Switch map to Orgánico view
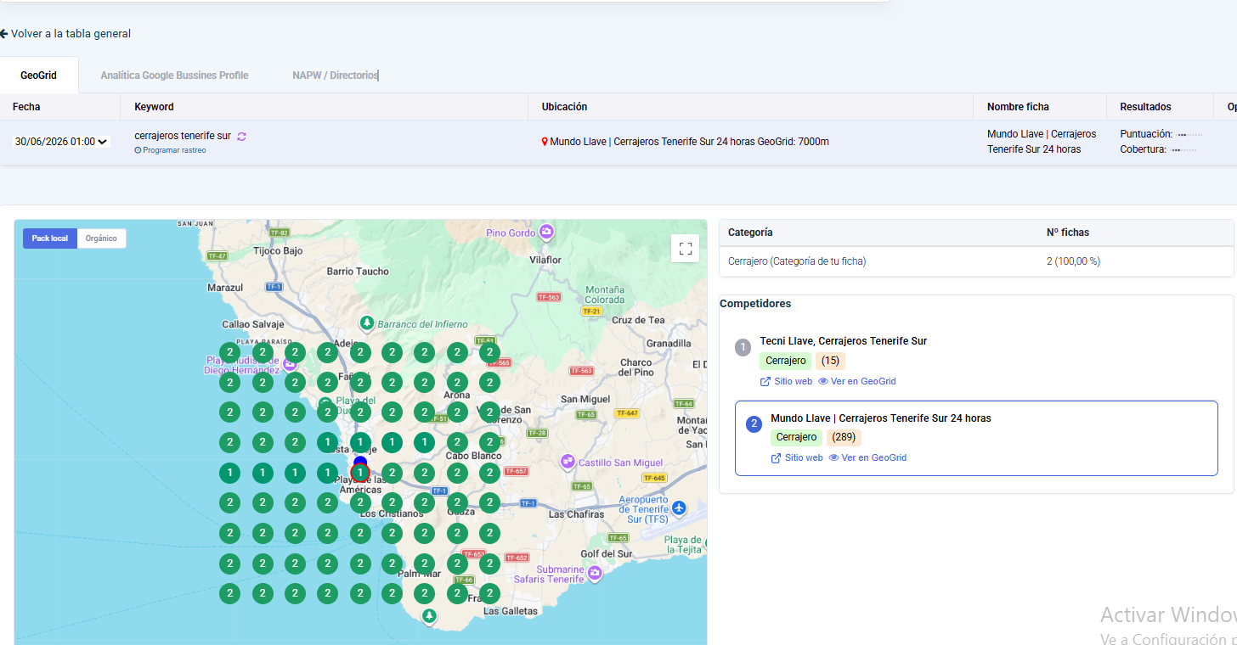Image resolution: width=1237 pixels, height=645 pixels. click(102, 238)
